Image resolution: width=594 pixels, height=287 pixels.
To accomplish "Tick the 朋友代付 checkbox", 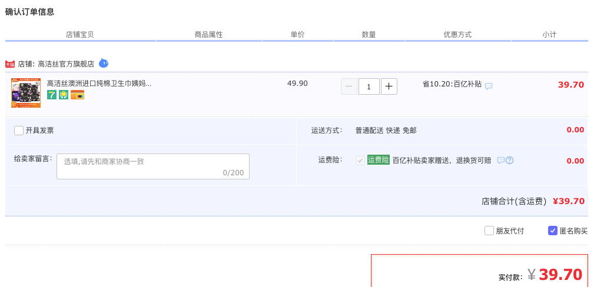I will tap(489, 231).
